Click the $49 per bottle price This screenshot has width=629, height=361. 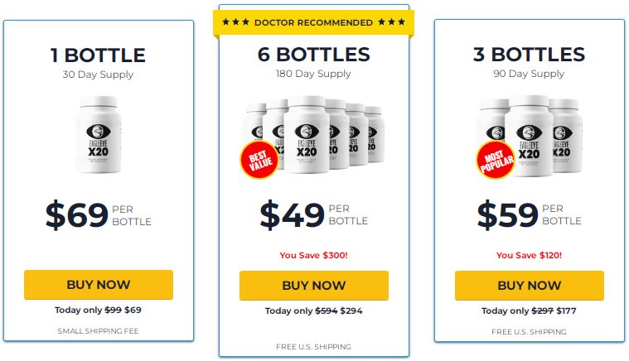coord(314,214)
